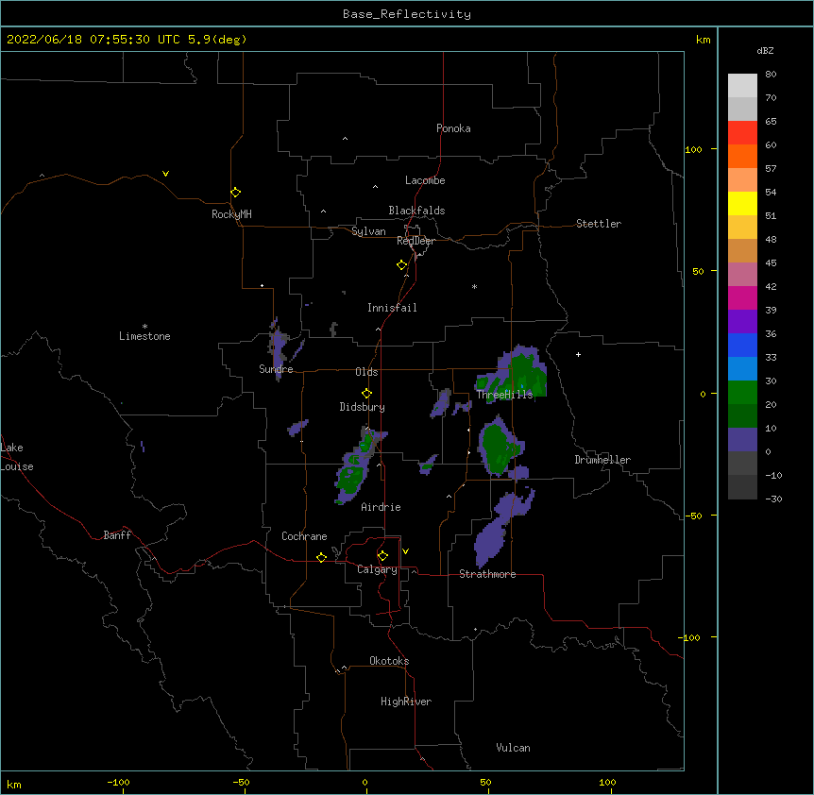Click the light gray 80 dBZ swatch
Viewport: 814px width, 795px height.
point(742,86)
